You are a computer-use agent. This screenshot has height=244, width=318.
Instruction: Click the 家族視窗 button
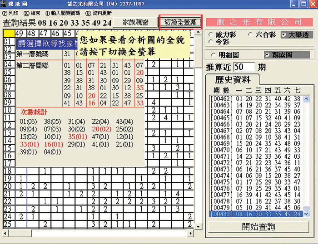tap(135, 22)
